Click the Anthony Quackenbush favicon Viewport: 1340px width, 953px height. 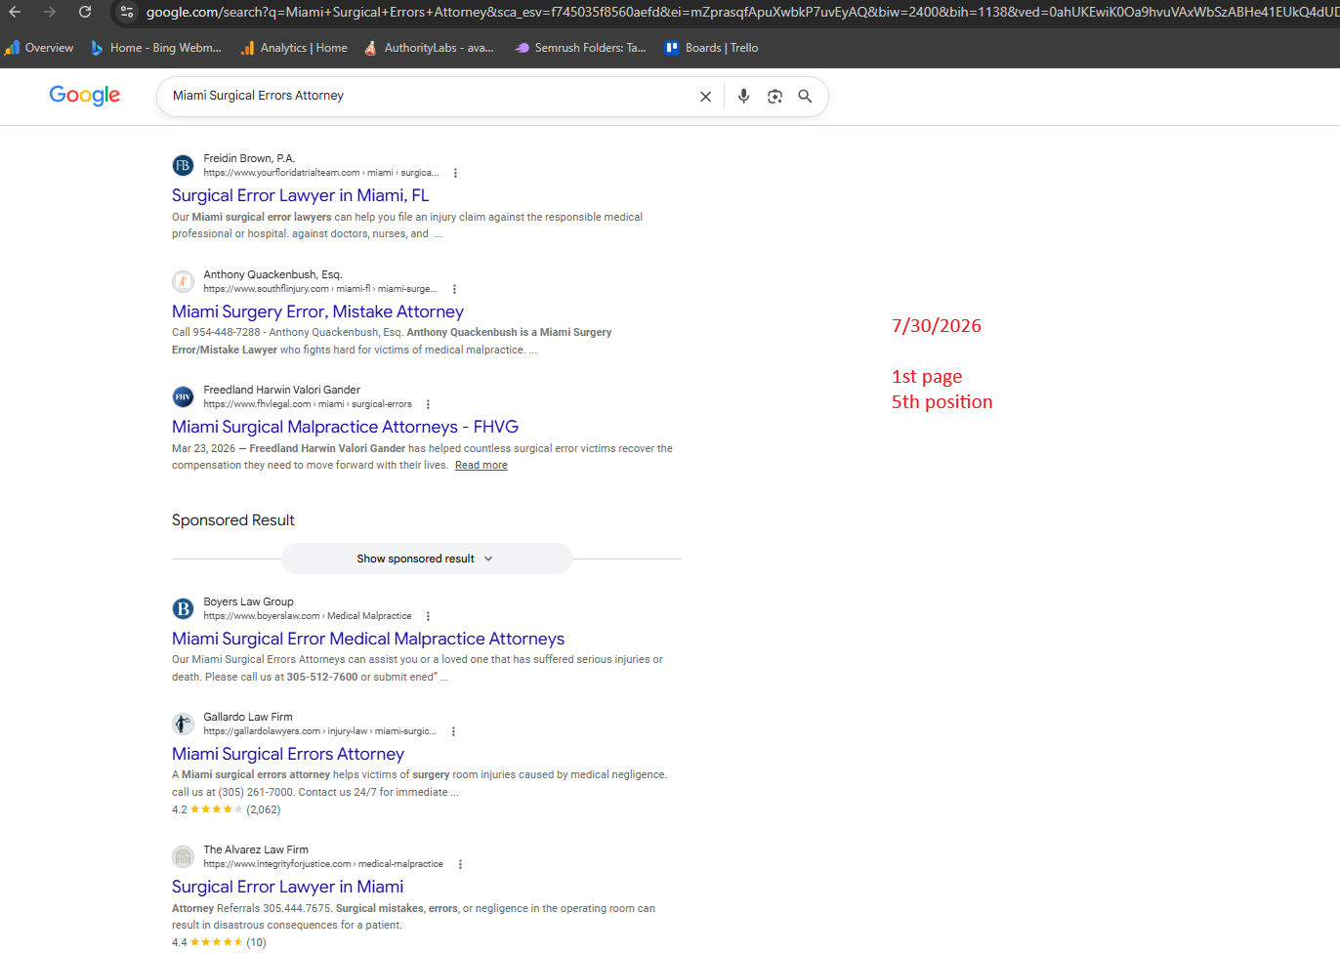(x=183, y=282)
